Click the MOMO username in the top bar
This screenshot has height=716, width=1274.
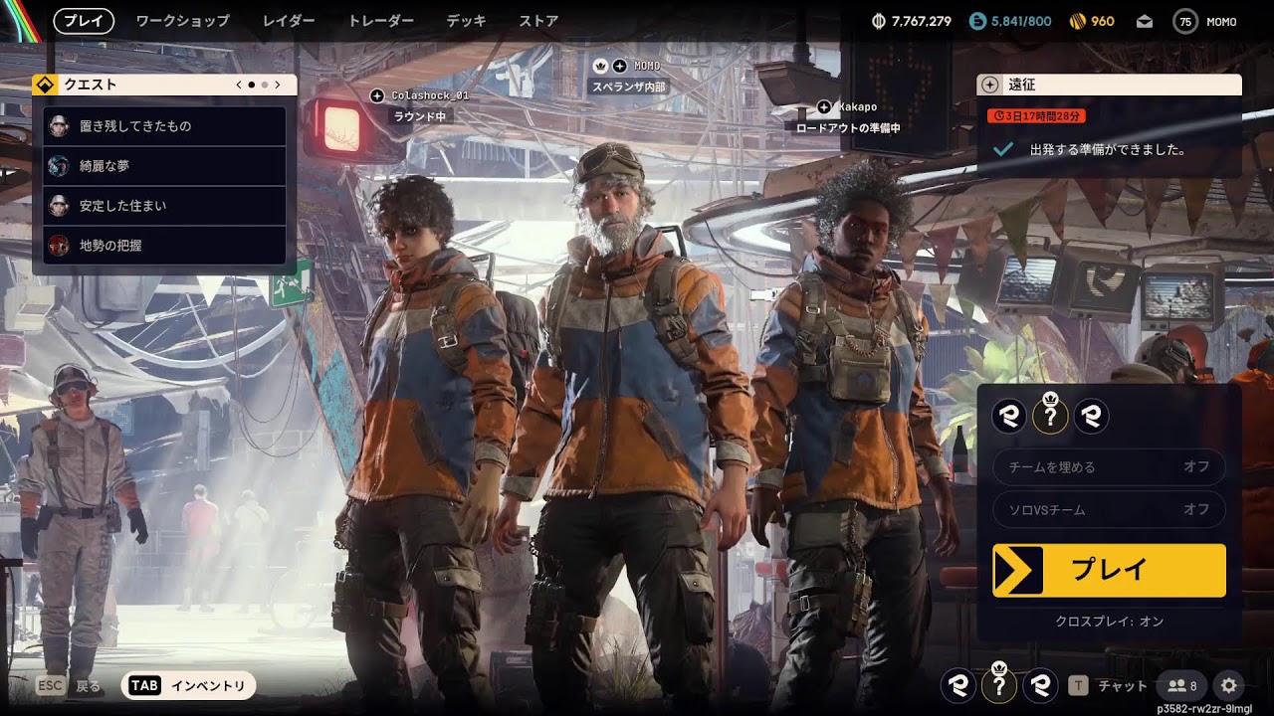click(x=1220, y=21)
